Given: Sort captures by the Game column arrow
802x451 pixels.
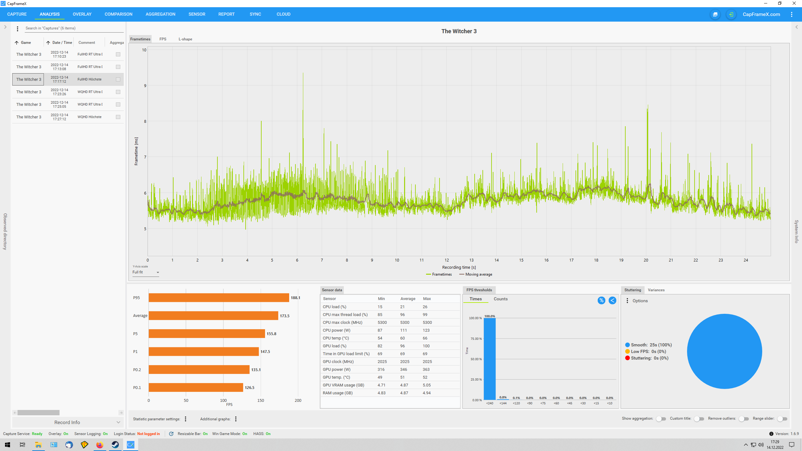Looking at the screenshot, I should (x=17, y=43).
